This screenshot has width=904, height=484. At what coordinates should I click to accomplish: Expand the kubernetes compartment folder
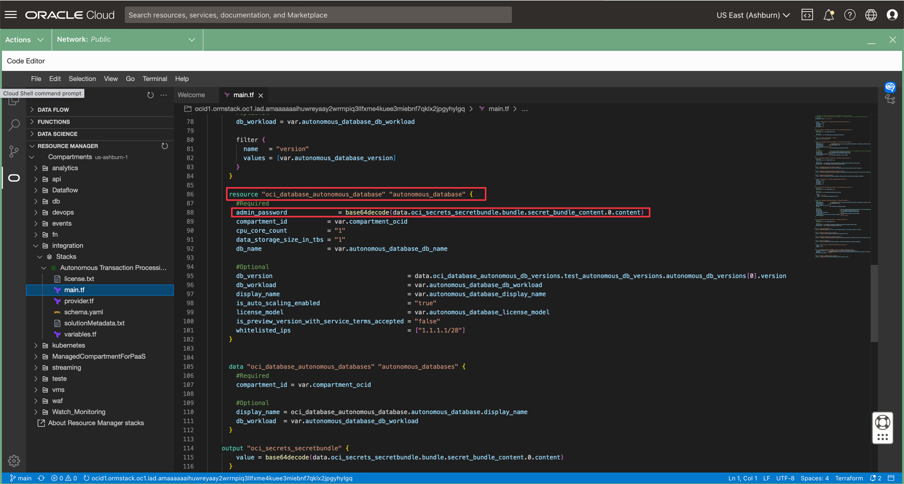point(36,345)
